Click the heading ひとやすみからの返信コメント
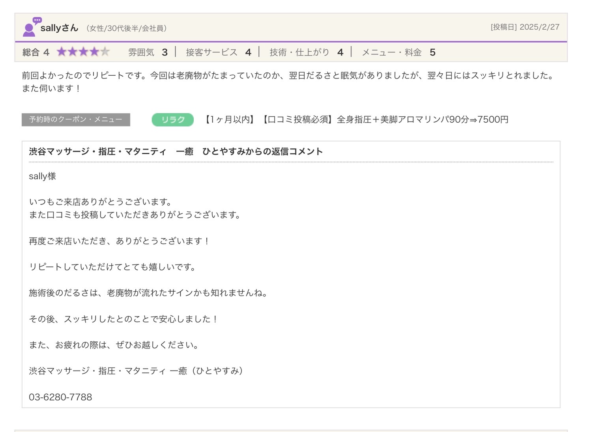The width and height of the screenshot is (589, 432). coord(262,151)
